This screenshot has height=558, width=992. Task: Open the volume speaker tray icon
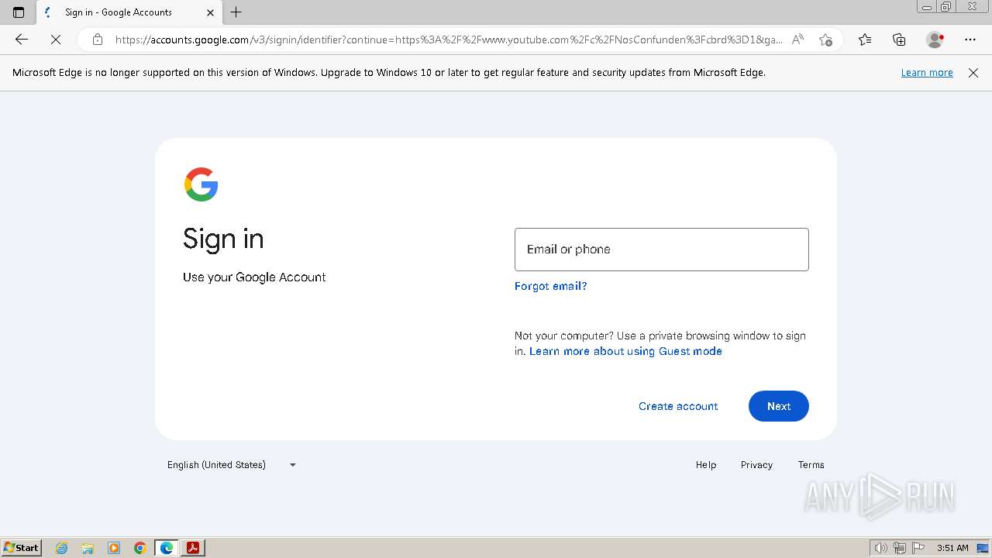[880, 548]
